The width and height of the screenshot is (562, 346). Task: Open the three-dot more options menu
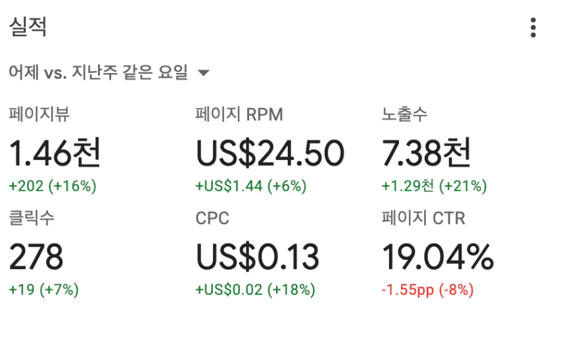[x=533, y=28]
